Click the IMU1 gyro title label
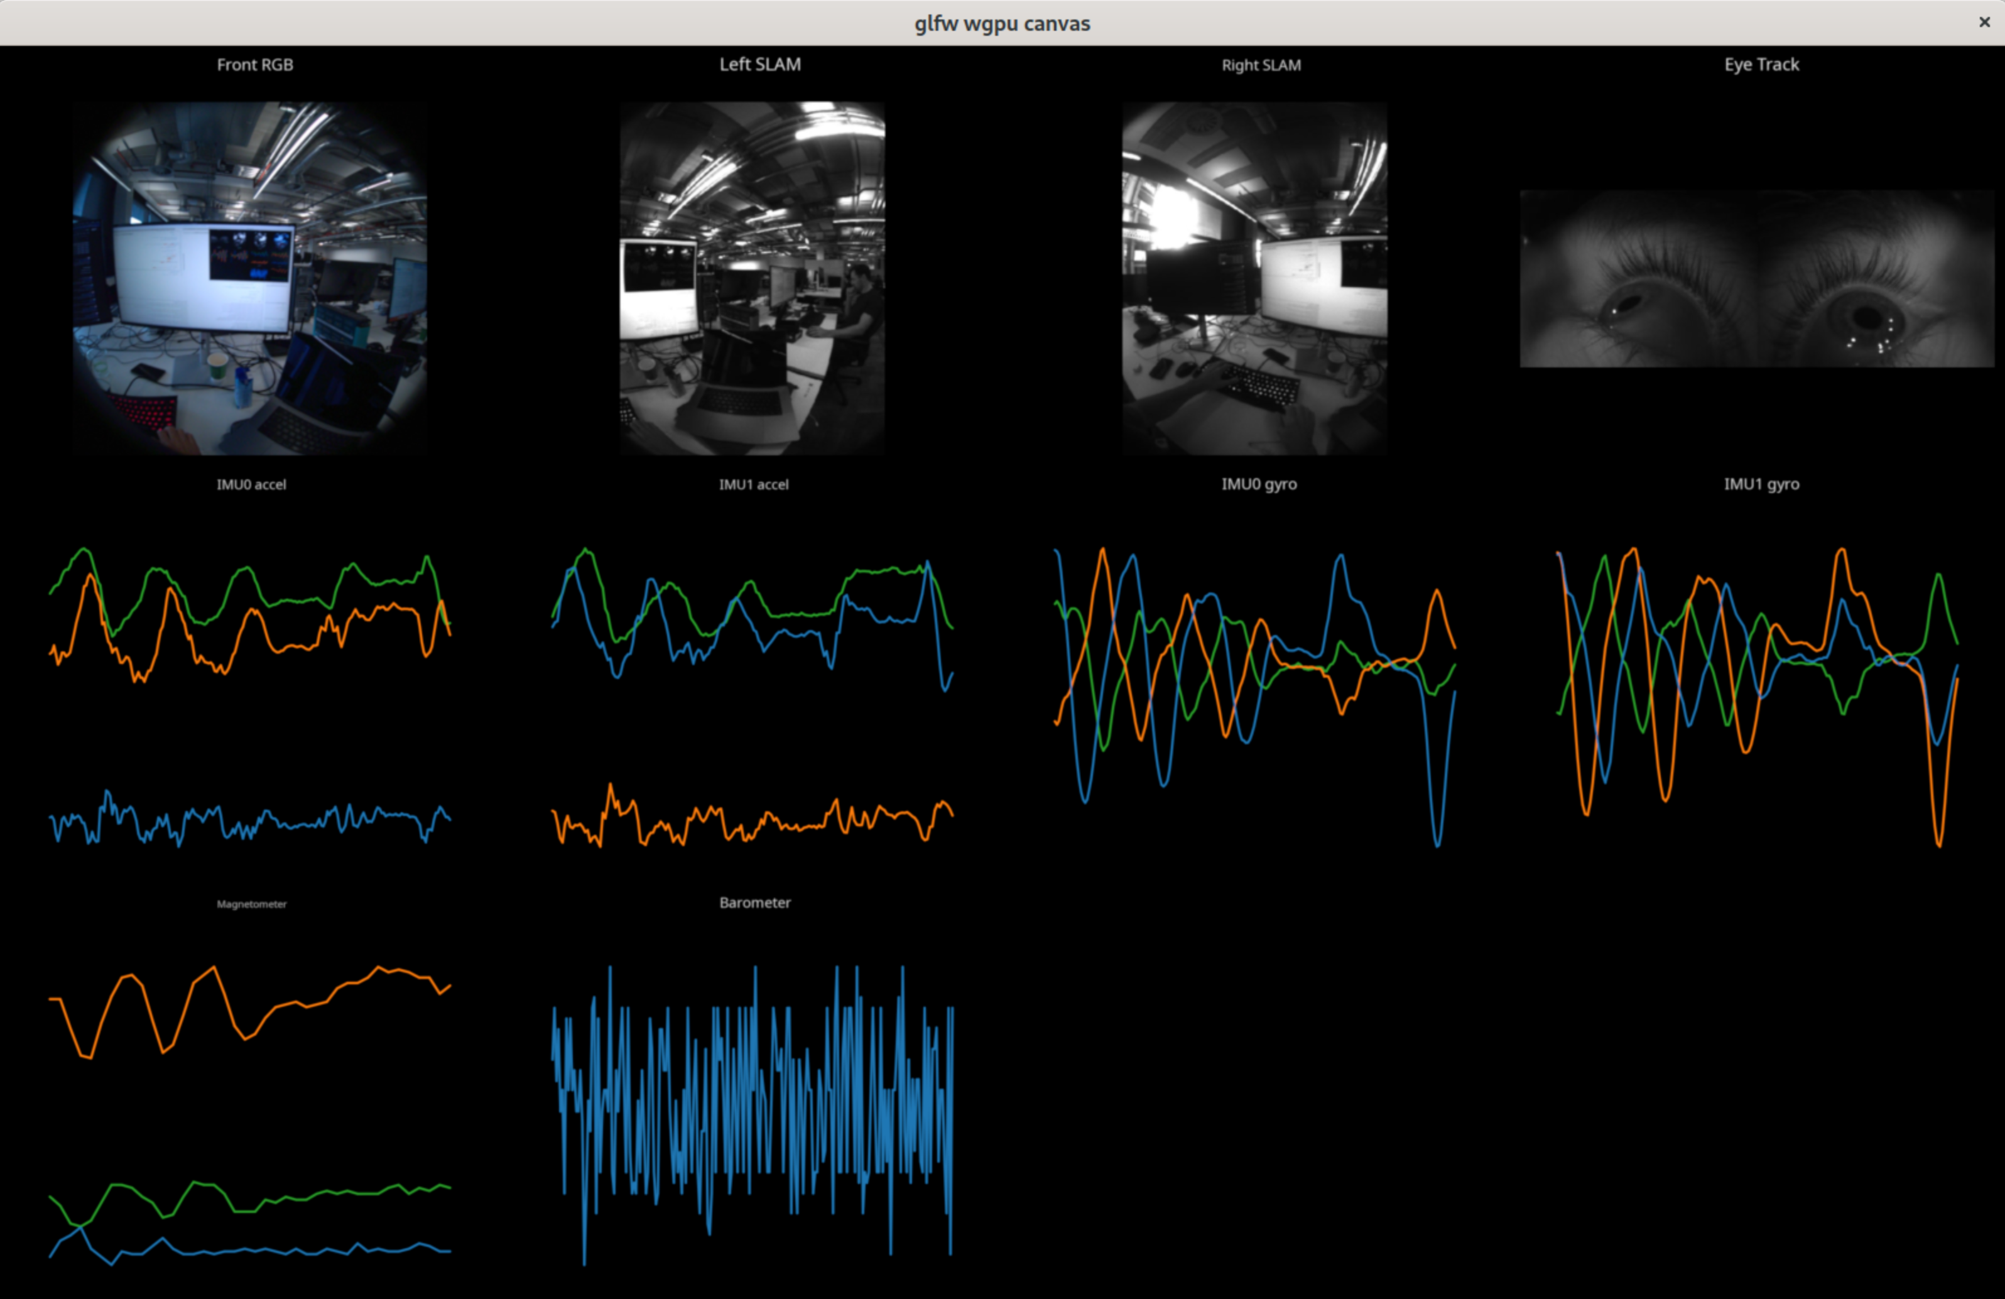This screenshot has height=1299, width=2005. pos(1761,484)
